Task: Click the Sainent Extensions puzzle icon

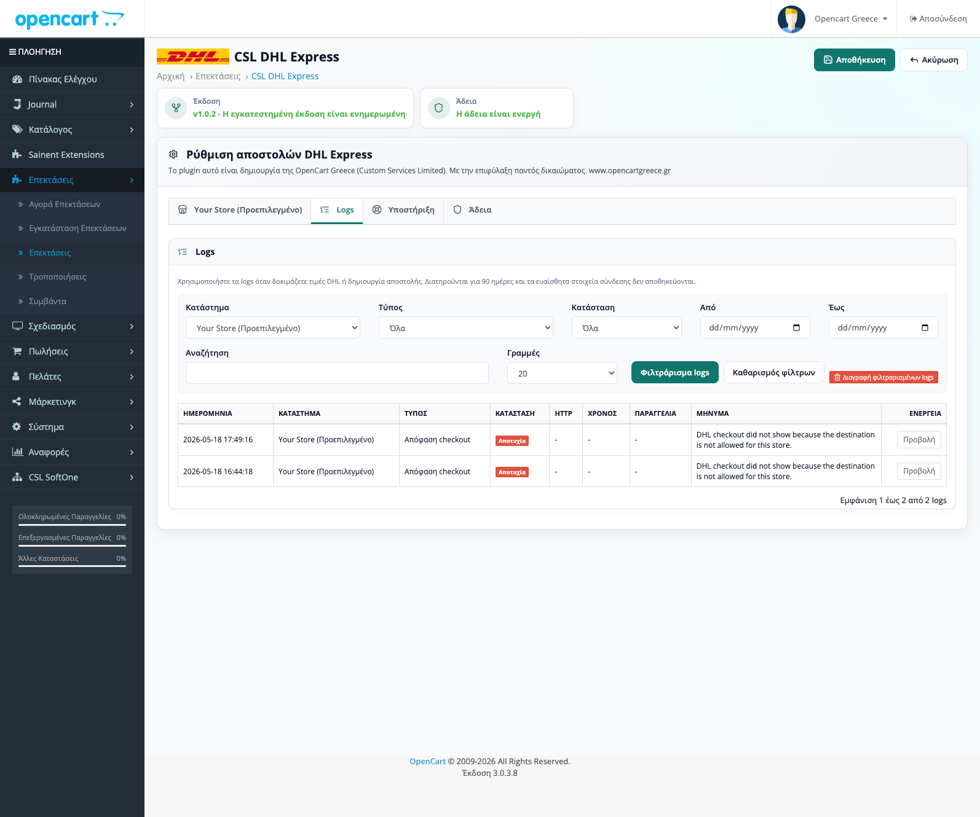Action: (x=17, y=155)
